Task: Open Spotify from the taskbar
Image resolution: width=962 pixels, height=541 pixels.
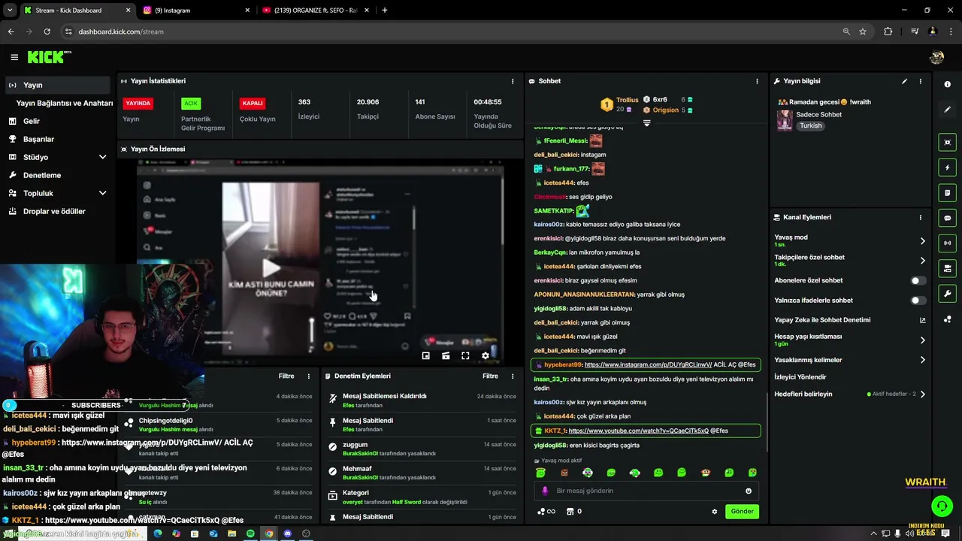Action: 250,533
